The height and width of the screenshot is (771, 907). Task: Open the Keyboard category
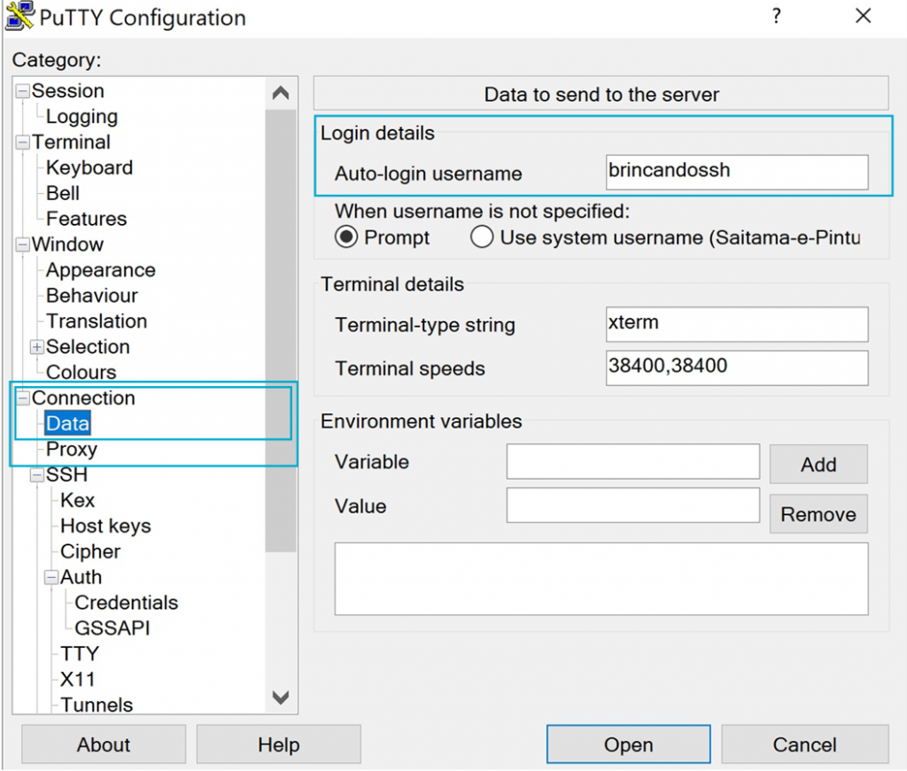[x=89, y=167]
